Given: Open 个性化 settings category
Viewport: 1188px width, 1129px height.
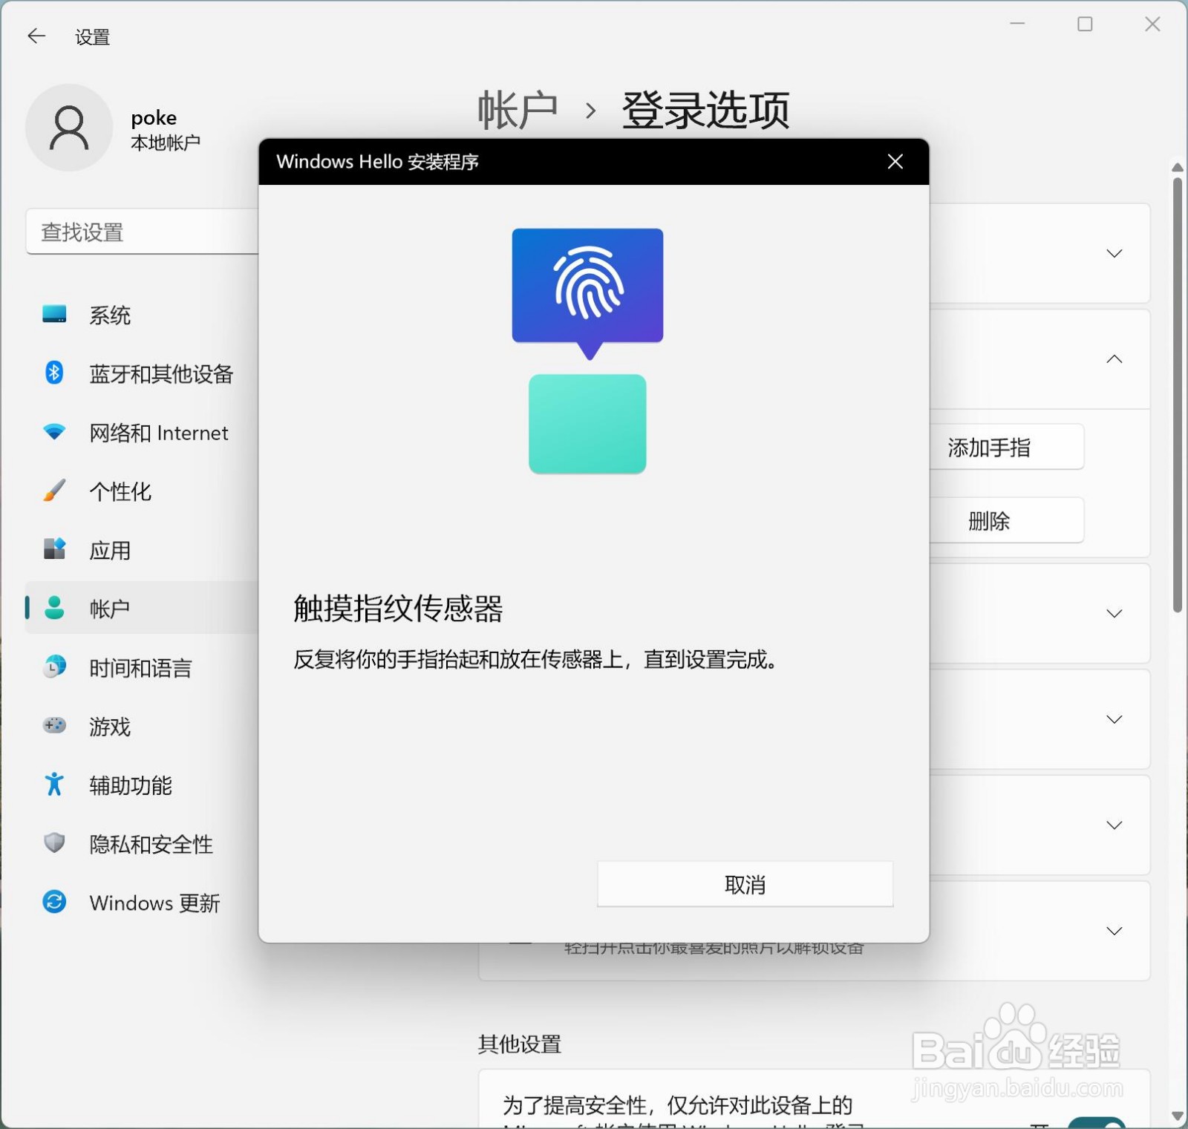Looking at the screenshot, I should tap(141, 491).
